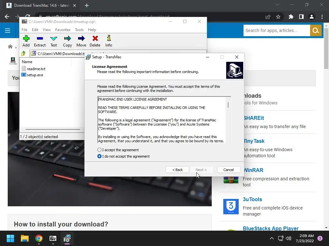Go back in Chrome browser
This screenshot has height=246, width=329.
(7, 17)
